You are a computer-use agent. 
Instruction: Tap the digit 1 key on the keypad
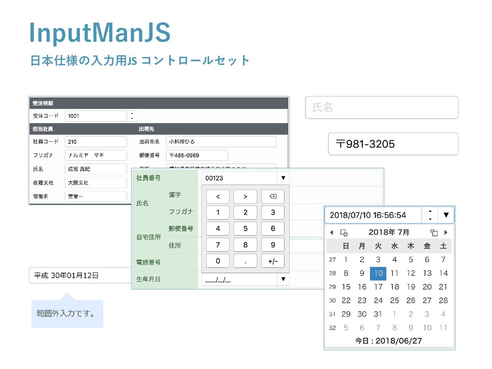218,212
